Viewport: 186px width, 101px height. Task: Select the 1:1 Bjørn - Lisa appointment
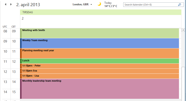tap(100, 76)
